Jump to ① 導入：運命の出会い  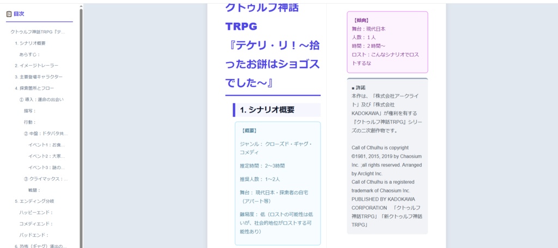41,100
